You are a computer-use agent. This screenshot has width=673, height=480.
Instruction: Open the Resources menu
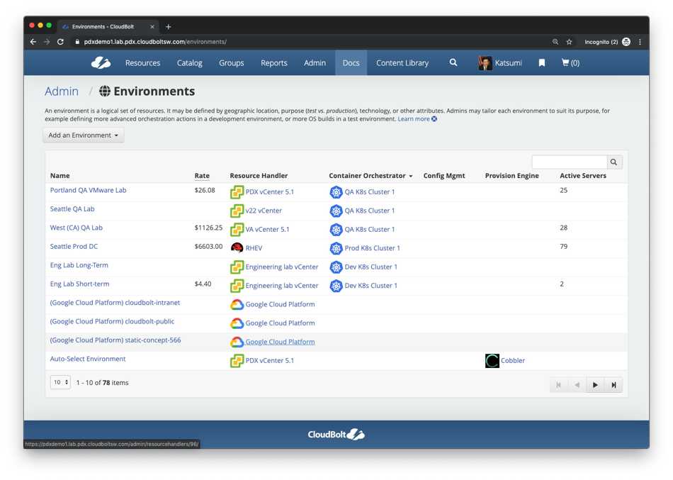[x=142, y=62]
